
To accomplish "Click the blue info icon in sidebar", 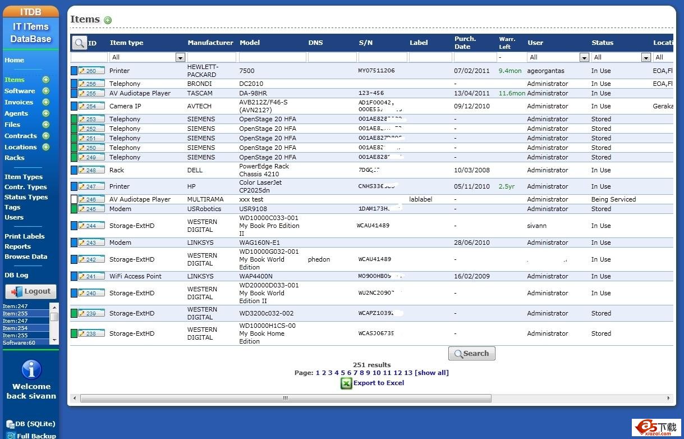I will [x=31, y=369].
